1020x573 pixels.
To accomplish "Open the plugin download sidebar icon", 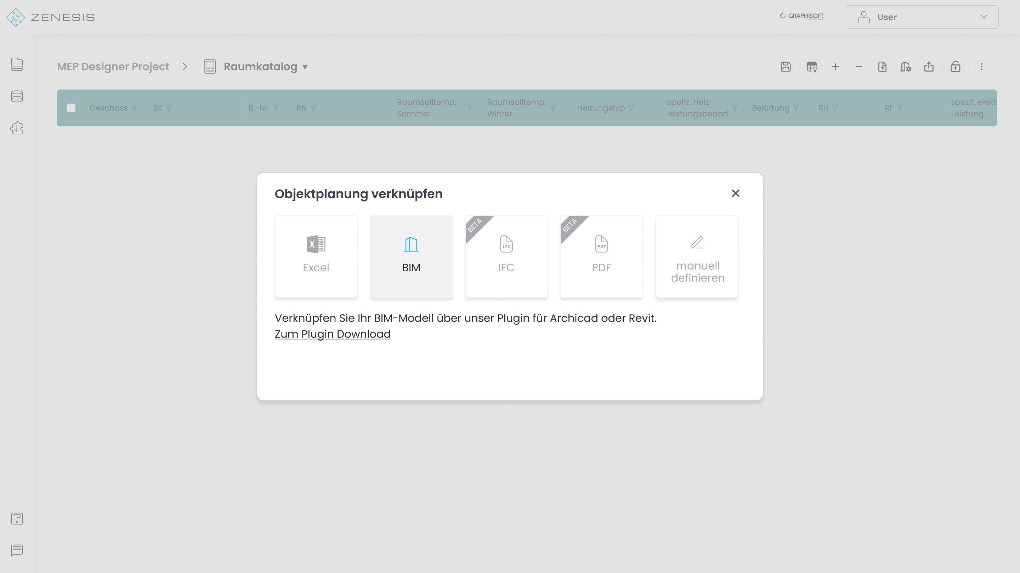I will click(17, 128).
